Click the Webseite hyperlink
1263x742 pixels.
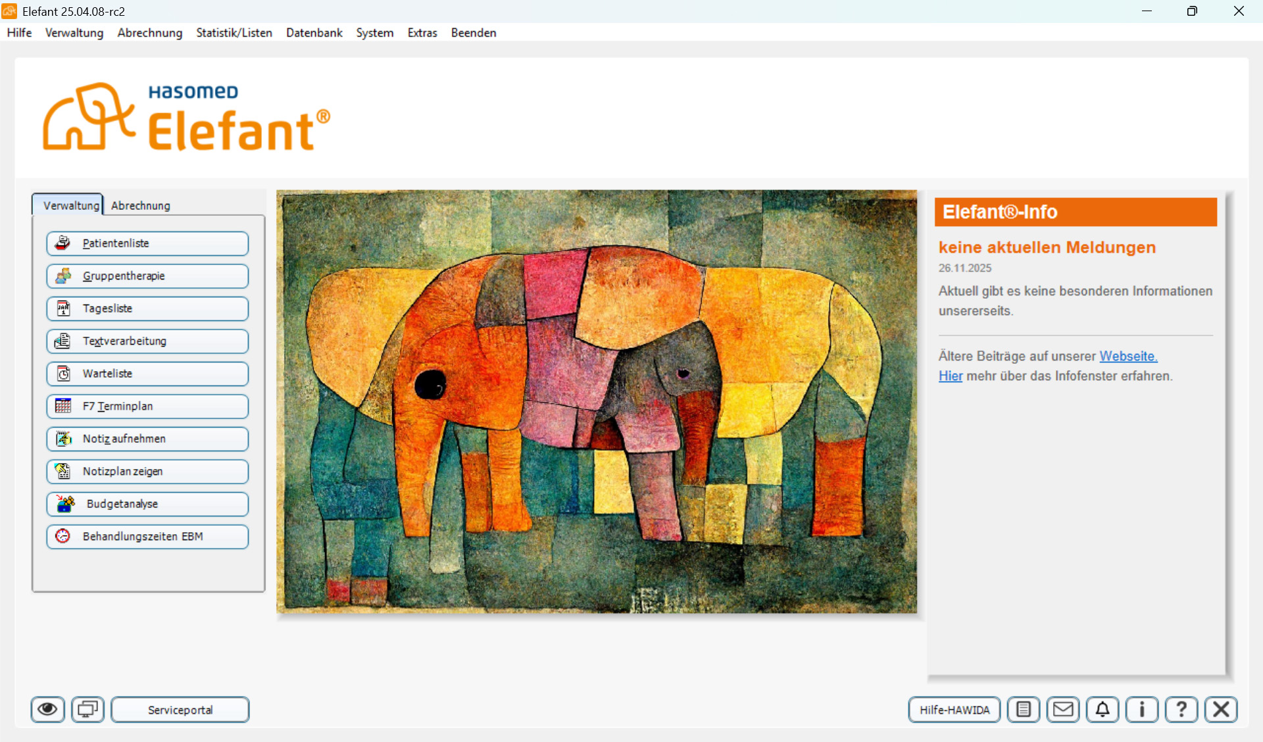tap(1127, 356)
